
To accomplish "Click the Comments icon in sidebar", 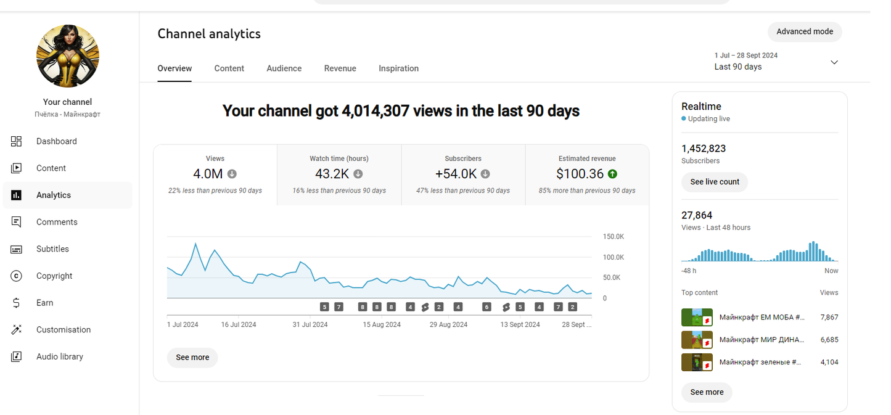I will click(x=17, y=222).
